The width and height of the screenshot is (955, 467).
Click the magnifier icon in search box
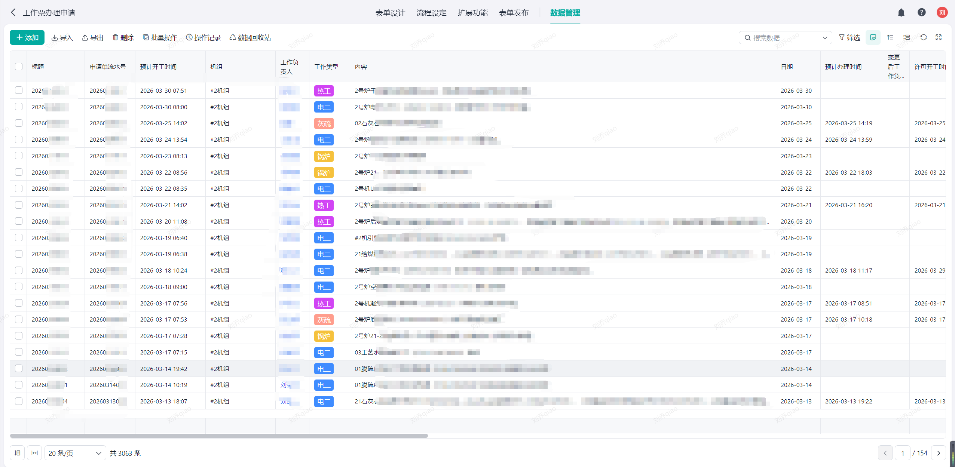[747, 38]
